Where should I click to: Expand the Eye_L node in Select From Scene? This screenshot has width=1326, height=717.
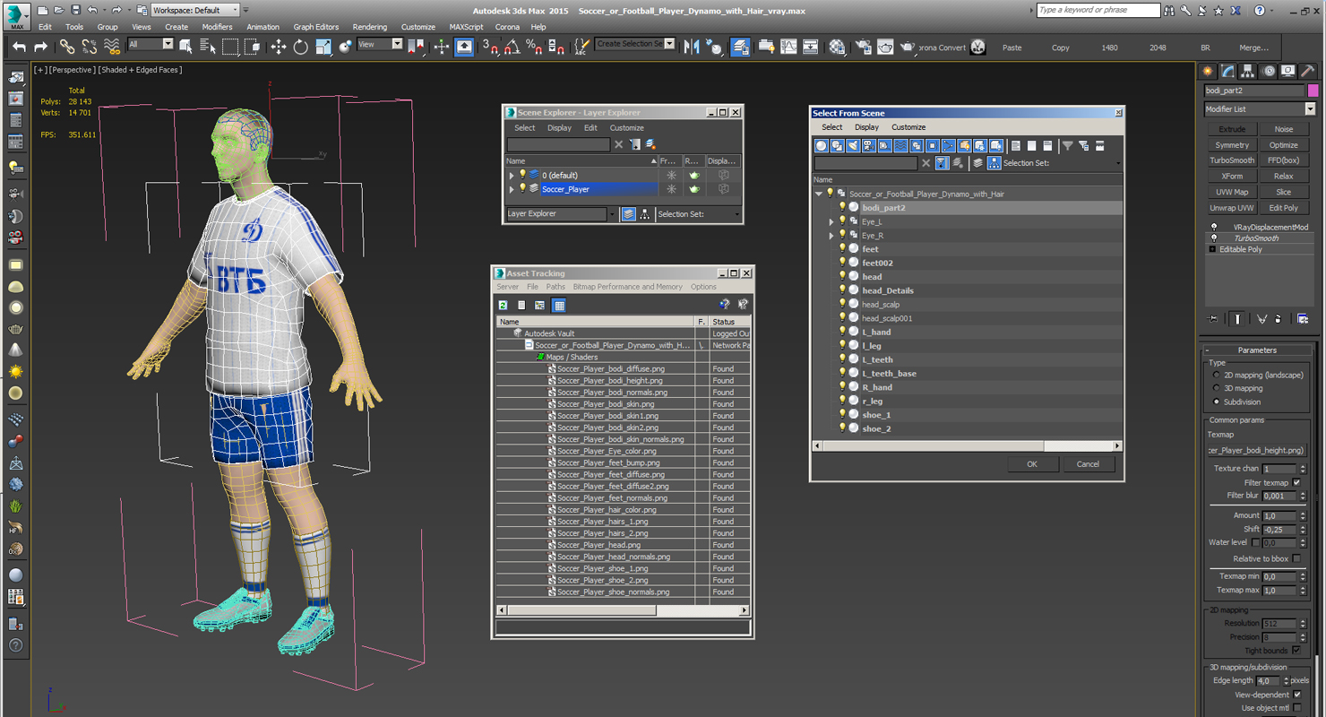pyautogui.click(x=831, y=221)
